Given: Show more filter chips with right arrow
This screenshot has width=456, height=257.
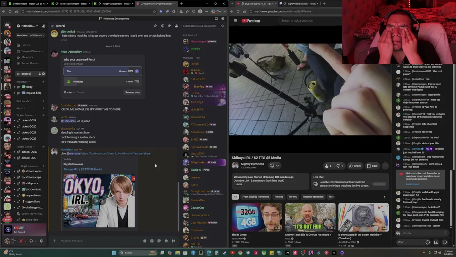Looking at the screenshot, I should 384,197.
